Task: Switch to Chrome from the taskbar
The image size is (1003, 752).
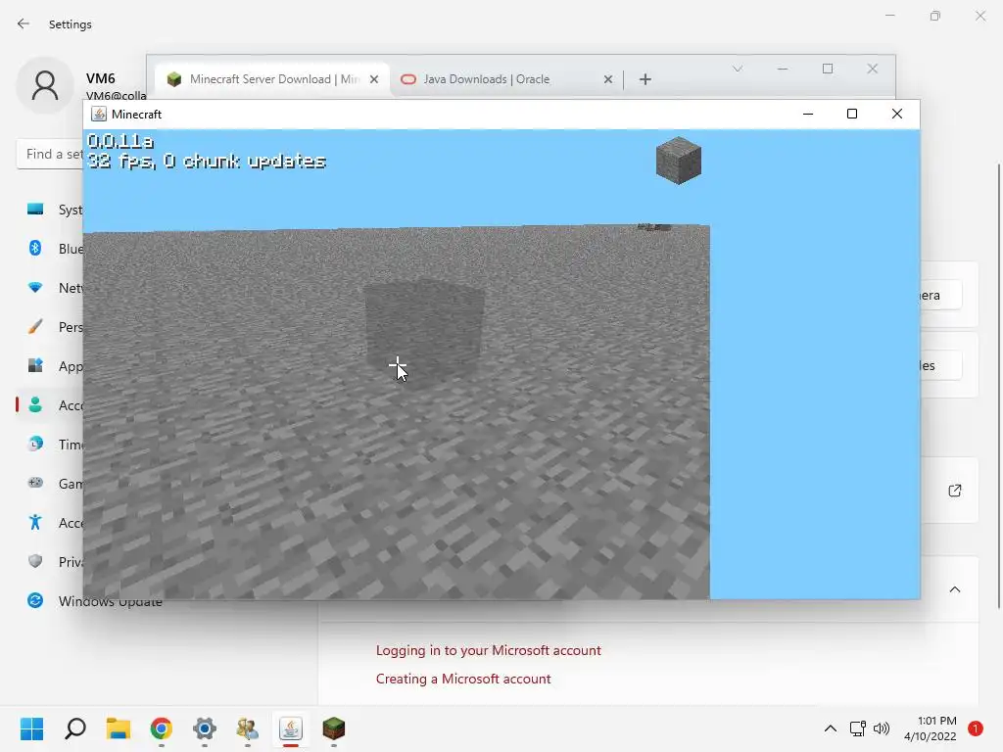Action: pos(162,728)
